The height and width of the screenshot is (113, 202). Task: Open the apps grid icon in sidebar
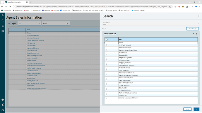(3, 26)
